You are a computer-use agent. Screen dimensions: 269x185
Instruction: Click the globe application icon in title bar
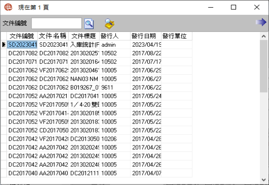(x=8, y=7)
